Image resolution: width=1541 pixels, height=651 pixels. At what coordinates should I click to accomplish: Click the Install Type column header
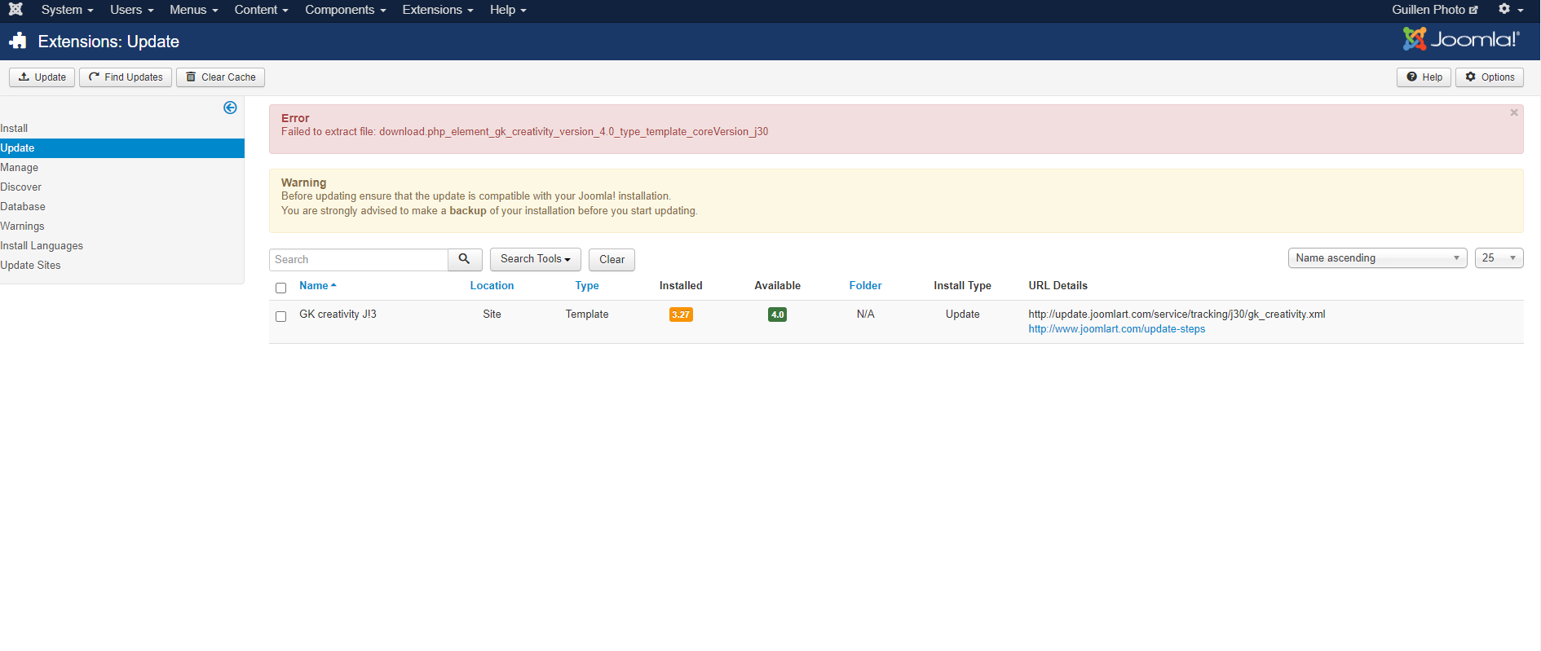coord(962,285)
